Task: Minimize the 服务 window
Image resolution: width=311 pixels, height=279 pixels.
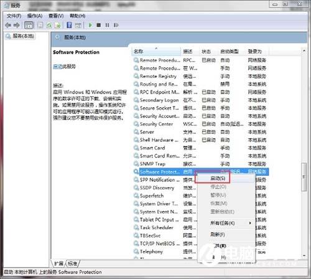Action: pos(275,4)
